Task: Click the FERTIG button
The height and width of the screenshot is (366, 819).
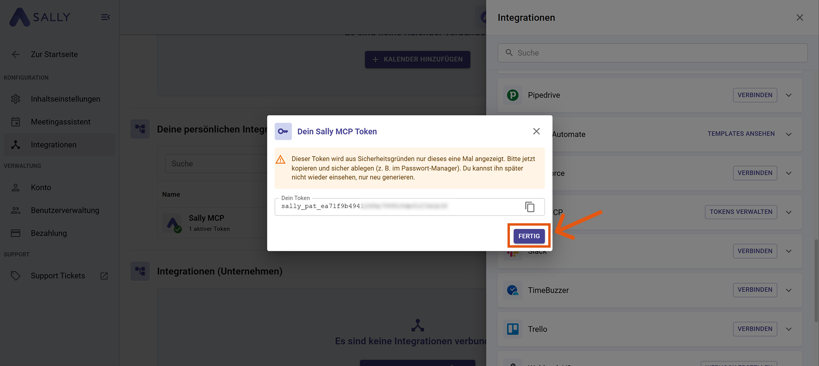Action: pos(529,236)
